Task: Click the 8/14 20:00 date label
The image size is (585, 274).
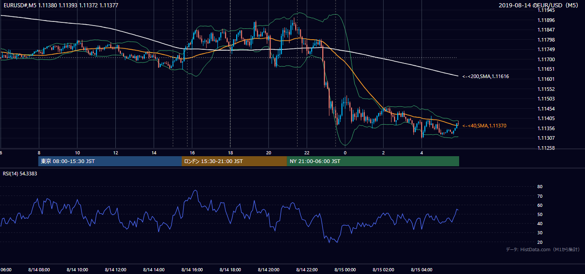Action: pos(269,270)
